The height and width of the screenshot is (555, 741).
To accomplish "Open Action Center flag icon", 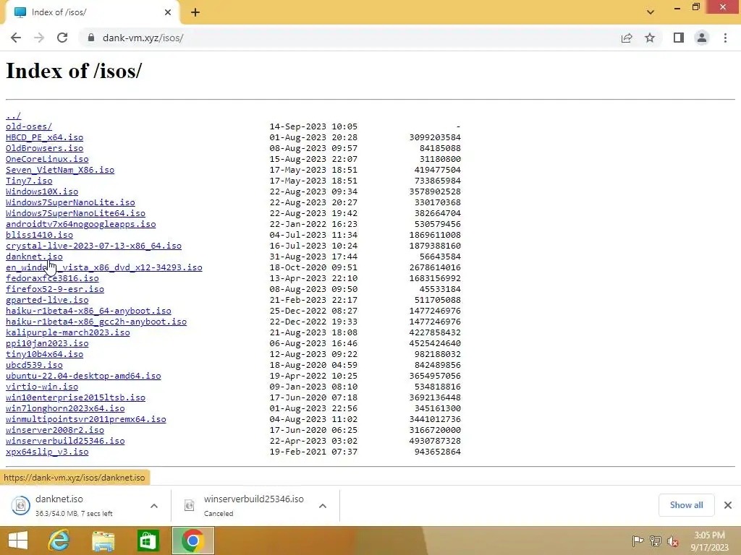I will pos(638,541).
